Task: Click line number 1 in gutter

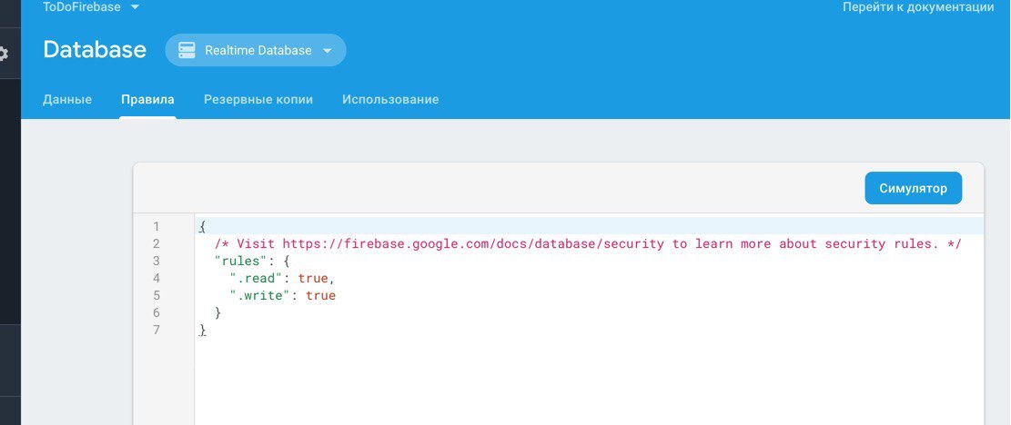Action: [156, 226]
